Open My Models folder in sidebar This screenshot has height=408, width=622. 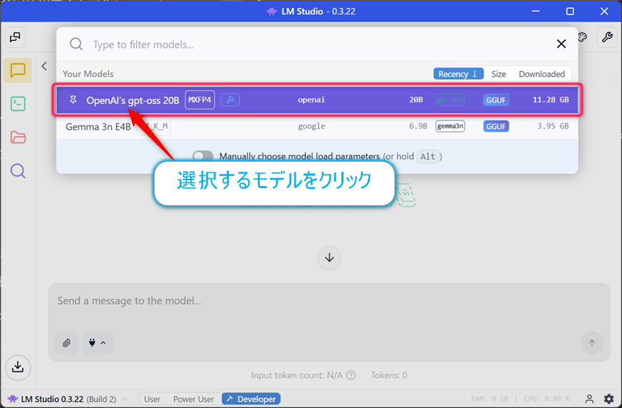tap(18, 138)
